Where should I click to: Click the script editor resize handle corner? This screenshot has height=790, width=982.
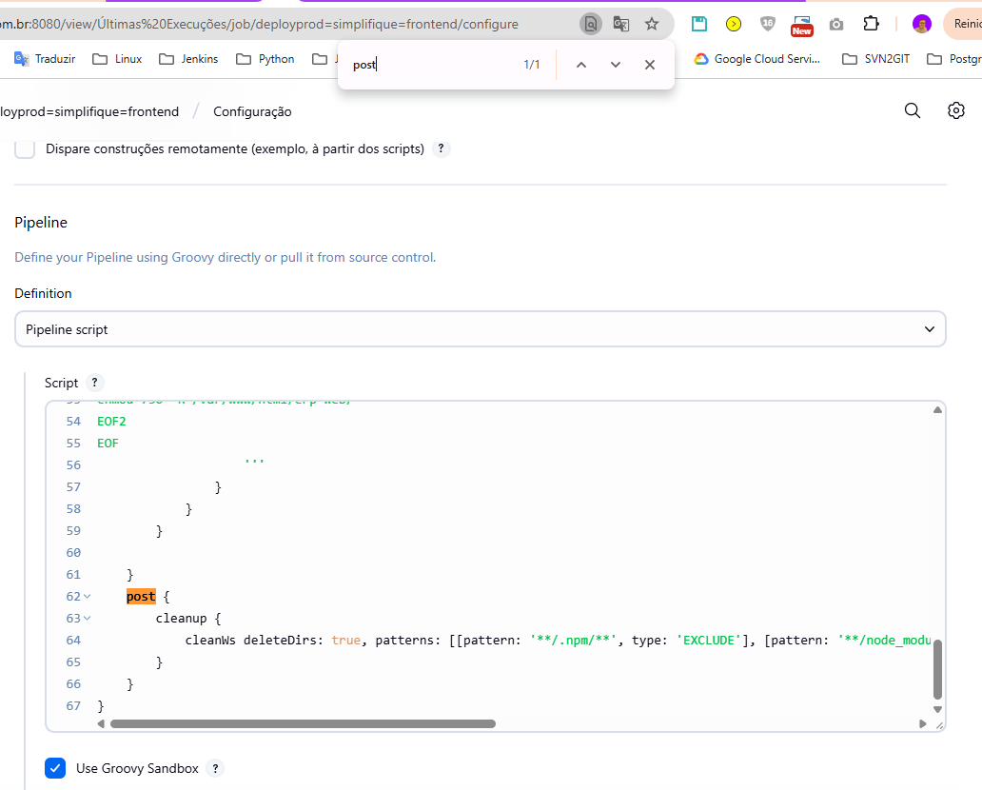click(x=939, y=725)
